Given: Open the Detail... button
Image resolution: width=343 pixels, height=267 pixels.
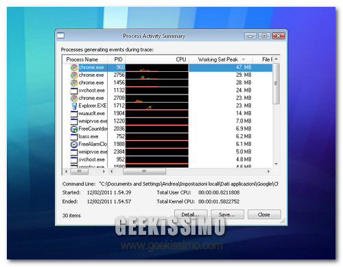Looking at the screenshot, I should [191, 214].
